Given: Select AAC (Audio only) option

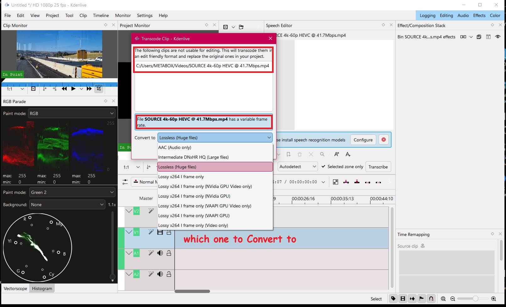Looking at the screenshot, I should pyautogui.click(x=215, y=147).
